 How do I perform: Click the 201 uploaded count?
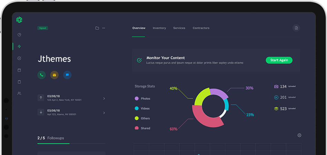click(283, 97)
